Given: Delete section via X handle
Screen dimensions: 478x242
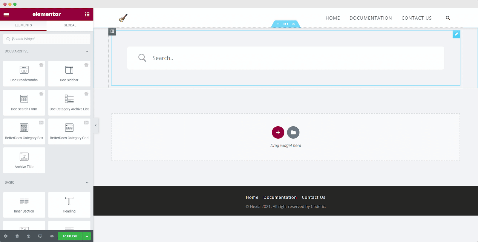Looking at the screenshot, I should click(x=294, y=24).
